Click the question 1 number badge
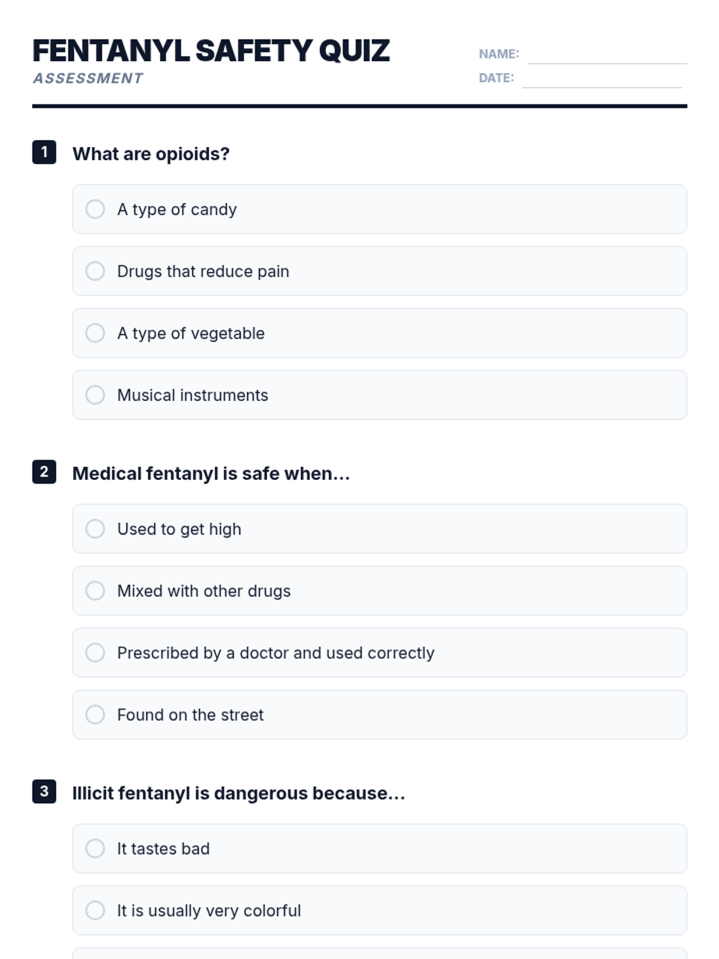The image size is (719, 959). pos(44,152)
